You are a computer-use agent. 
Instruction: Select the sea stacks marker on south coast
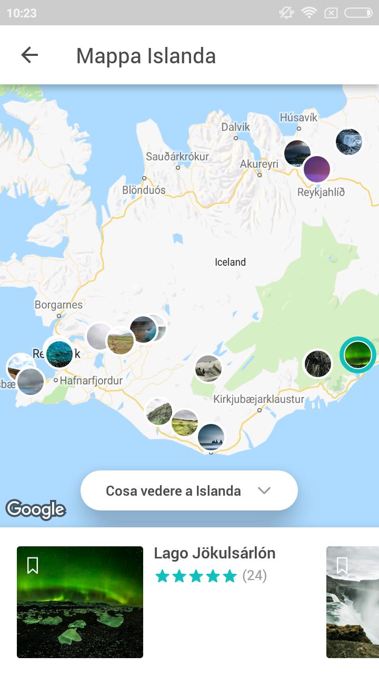[x=211, y=437]
